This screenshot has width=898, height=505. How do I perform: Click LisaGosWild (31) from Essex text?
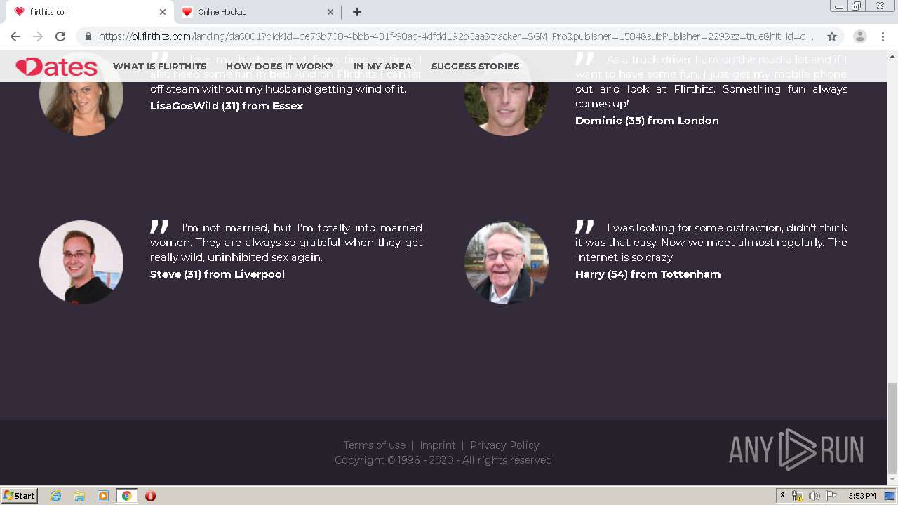(227, 106)
